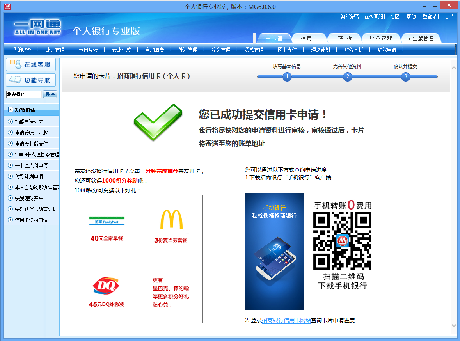Screen dimensions: 460x341
Task: Click the DQ ice cream logo
Action: point(106,286)
